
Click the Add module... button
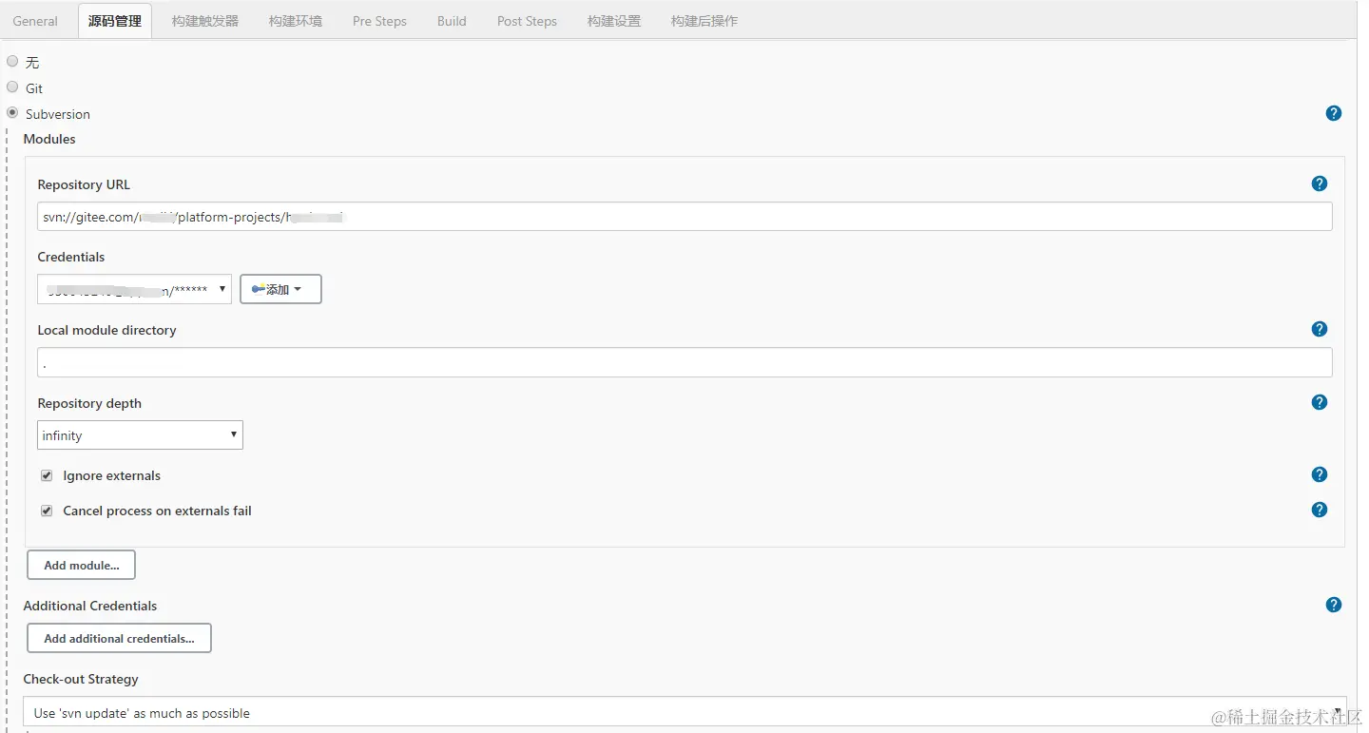click(x=81, y=565)
